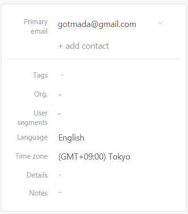Click the plus sign before add contact
Viewport: 188px width, 214px height.
(x=60, y=46)
